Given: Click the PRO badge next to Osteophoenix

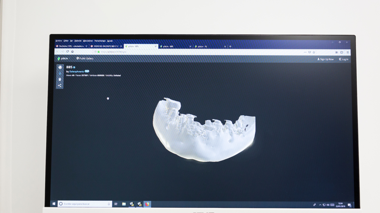Looking at the screenshot, I should coord(87,71).
